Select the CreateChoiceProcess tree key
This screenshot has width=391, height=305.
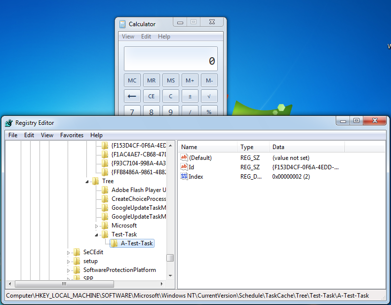tap(138, 199)
